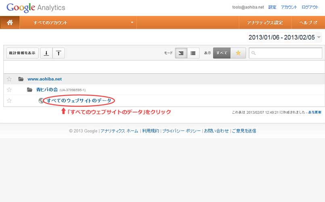Open the 利用規約 footer link
Image resolution: width=325 pixels, height=202 pixels.
coord(151,131)
